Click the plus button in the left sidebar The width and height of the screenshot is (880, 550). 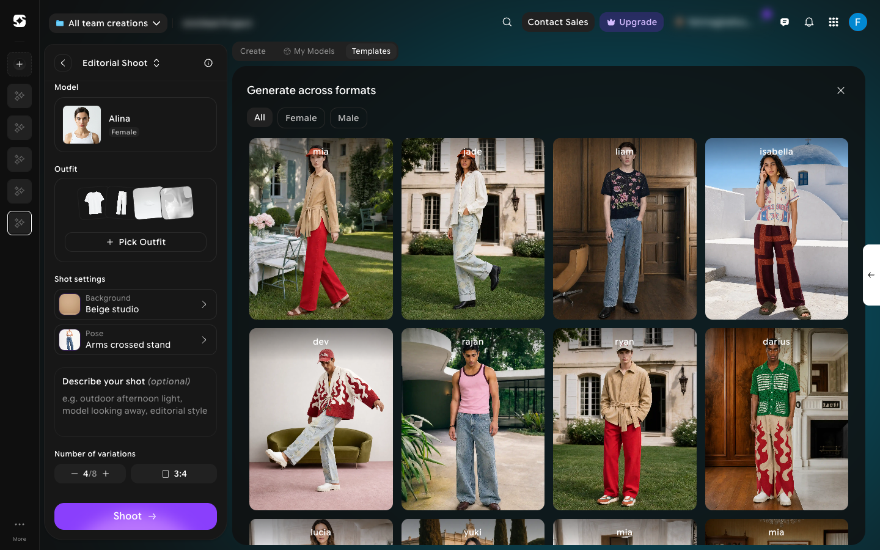coord(20,64)
